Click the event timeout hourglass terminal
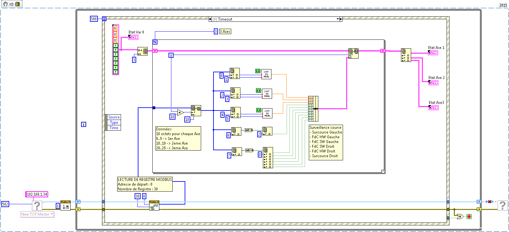The width and height of the screenshot is (509, 232). pos(104,19)
